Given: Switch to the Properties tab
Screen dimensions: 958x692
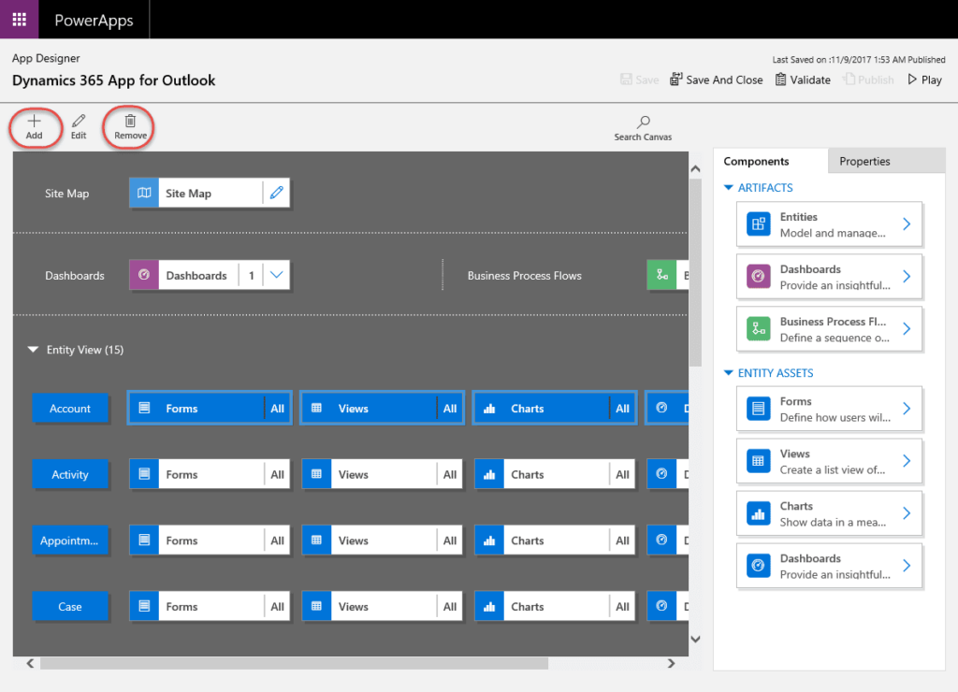Looking at the screenshot, I should (x=864, y=161).
